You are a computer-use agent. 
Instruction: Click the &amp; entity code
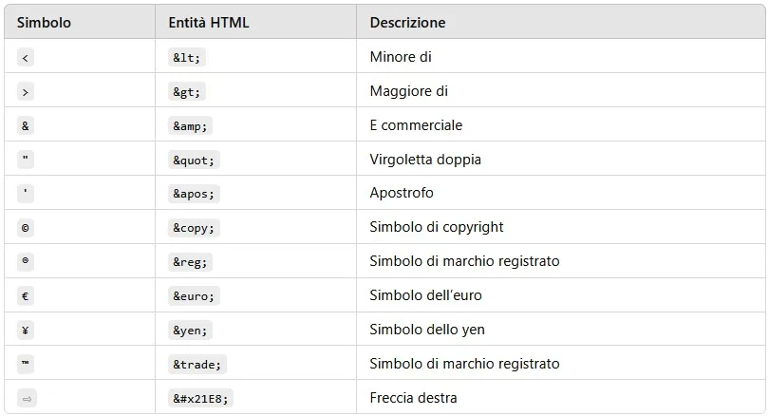(190, 126)
